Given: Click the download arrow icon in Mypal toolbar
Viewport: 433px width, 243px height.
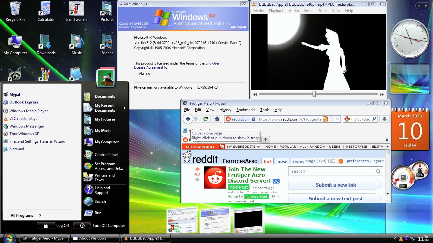Looking at the screenshot, I should click(x=384, y=119).
